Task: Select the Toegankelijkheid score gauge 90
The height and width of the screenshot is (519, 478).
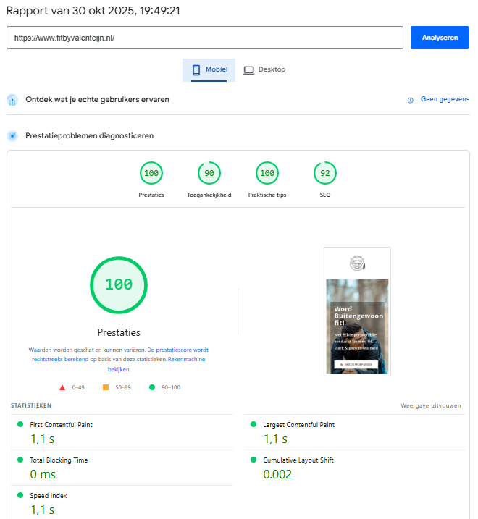Action: tap(209, 174)
